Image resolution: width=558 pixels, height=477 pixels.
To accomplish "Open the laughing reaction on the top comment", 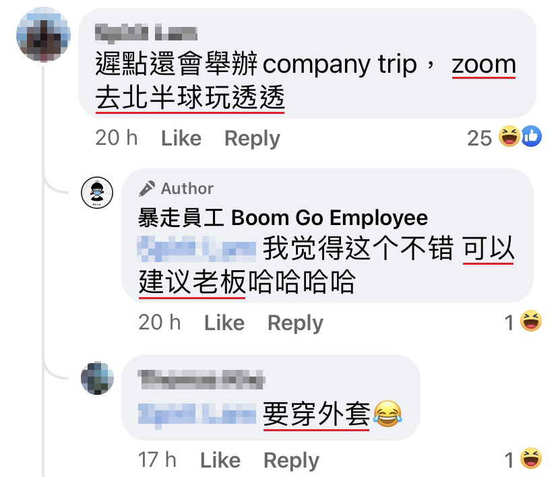I will pyautogui.click(x=509, y=136).
